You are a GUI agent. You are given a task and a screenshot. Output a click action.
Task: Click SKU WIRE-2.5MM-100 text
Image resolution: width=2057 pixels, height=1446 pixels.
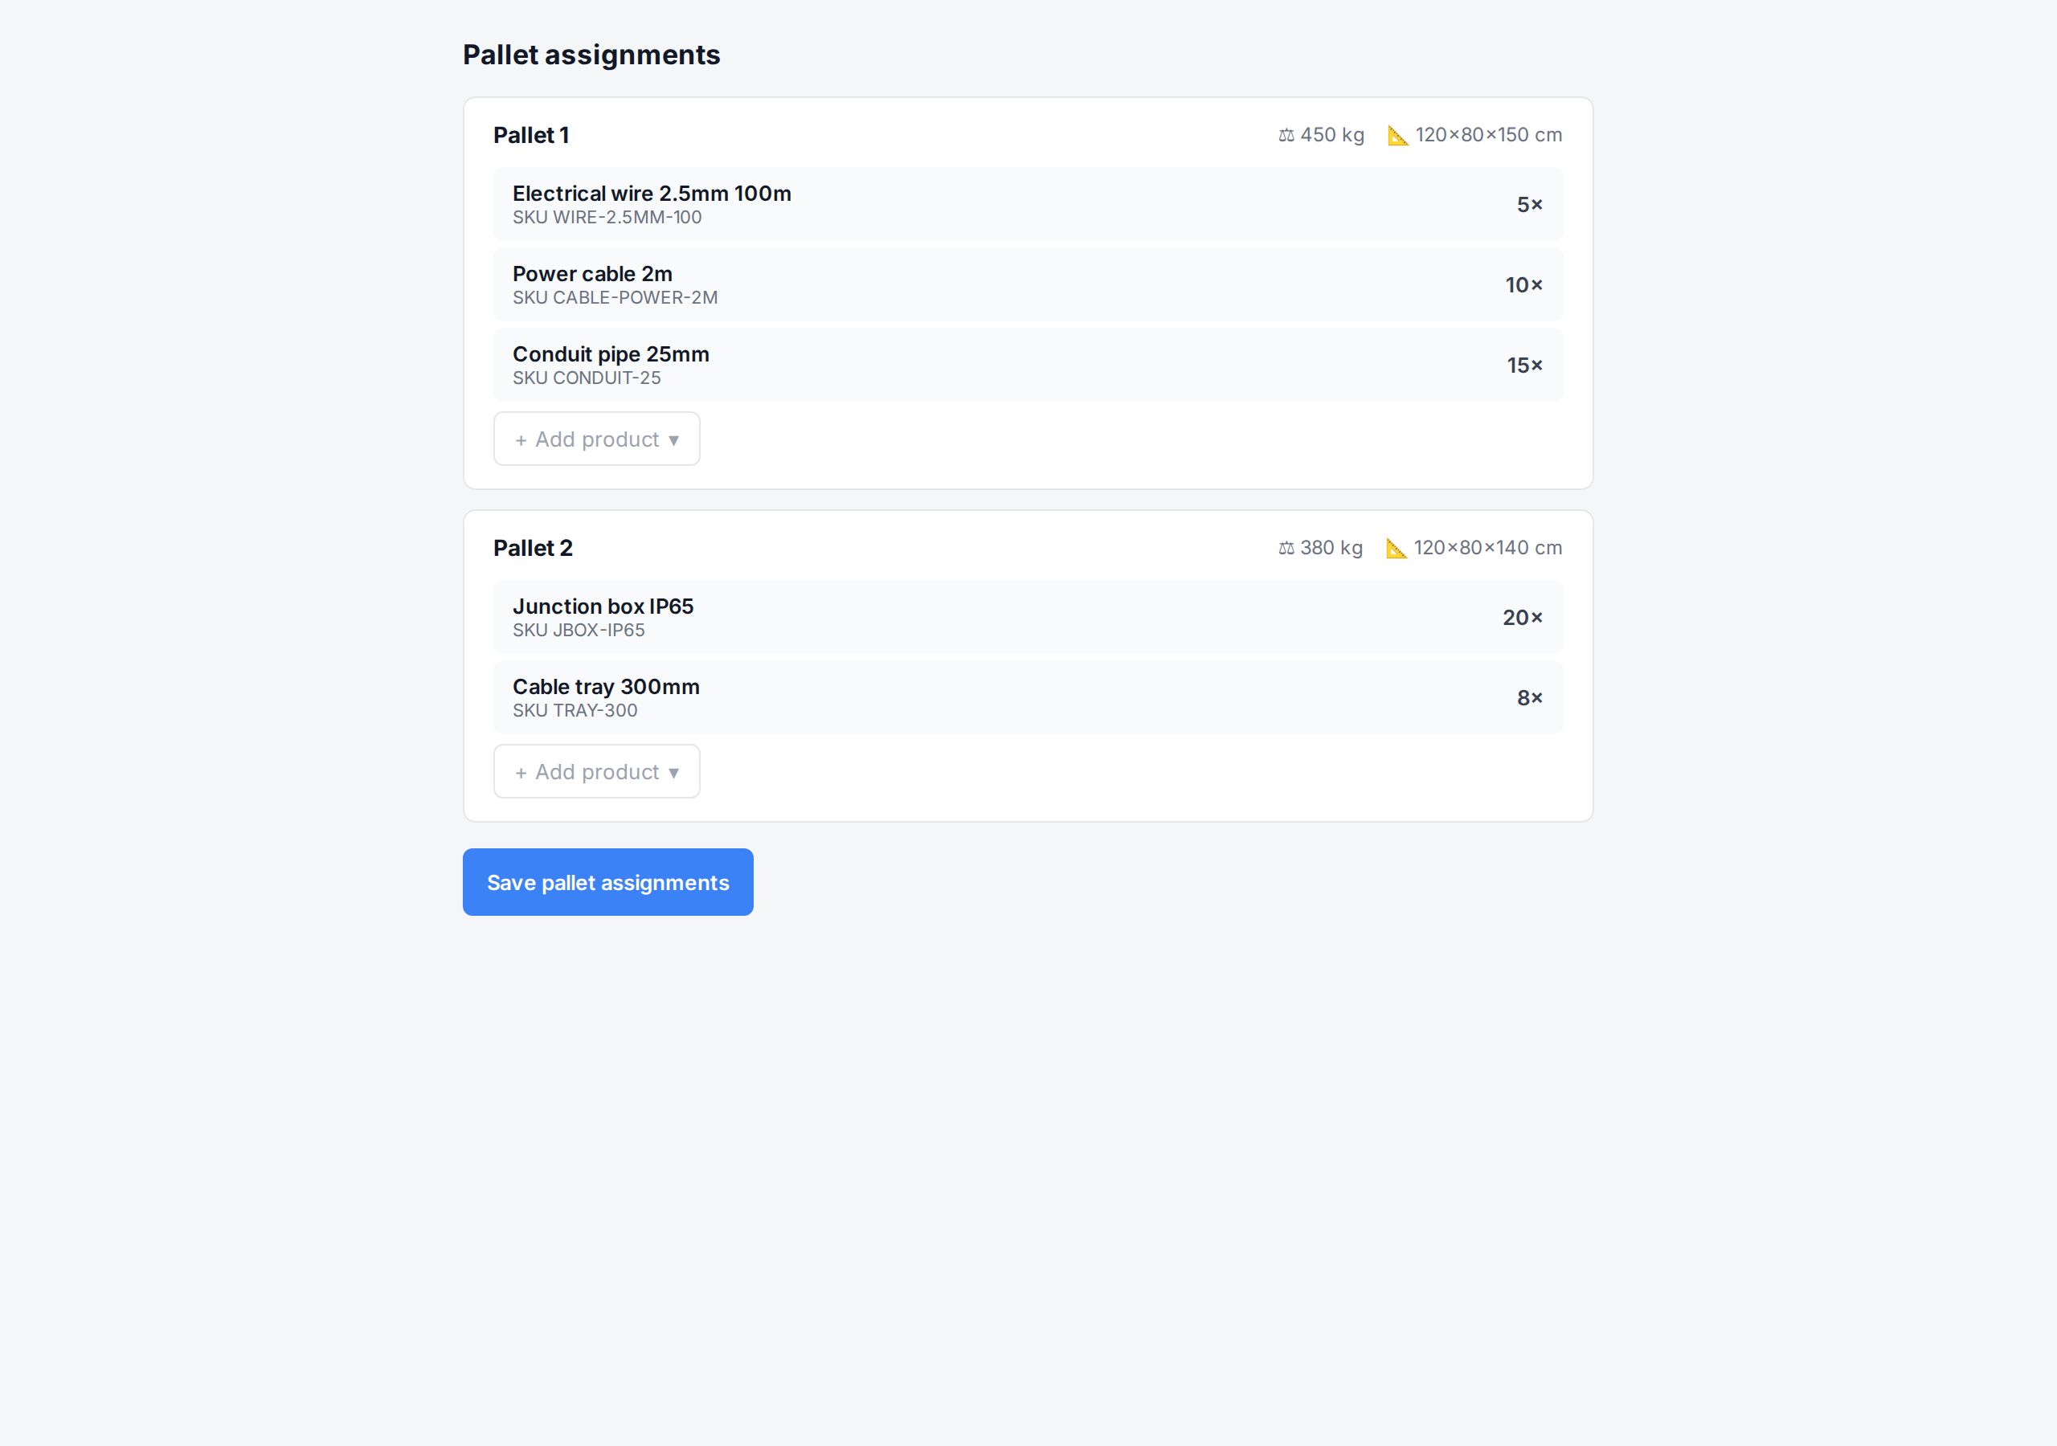point(607,218)
